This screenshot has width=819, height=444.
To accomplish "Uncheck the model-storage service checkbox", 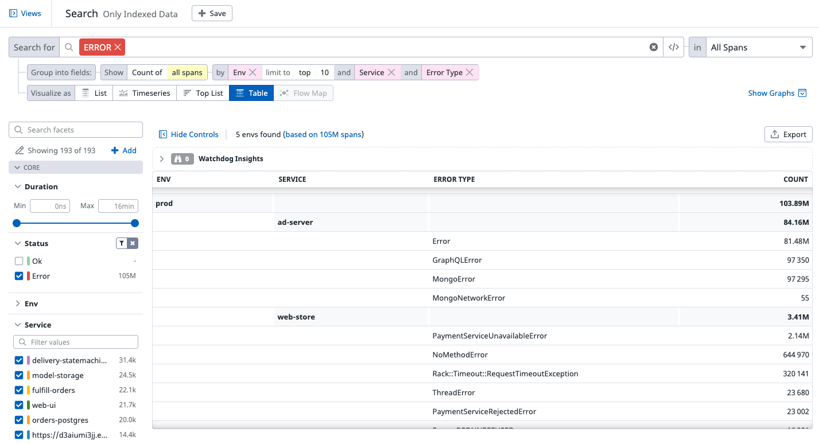I will click(19, 375).
